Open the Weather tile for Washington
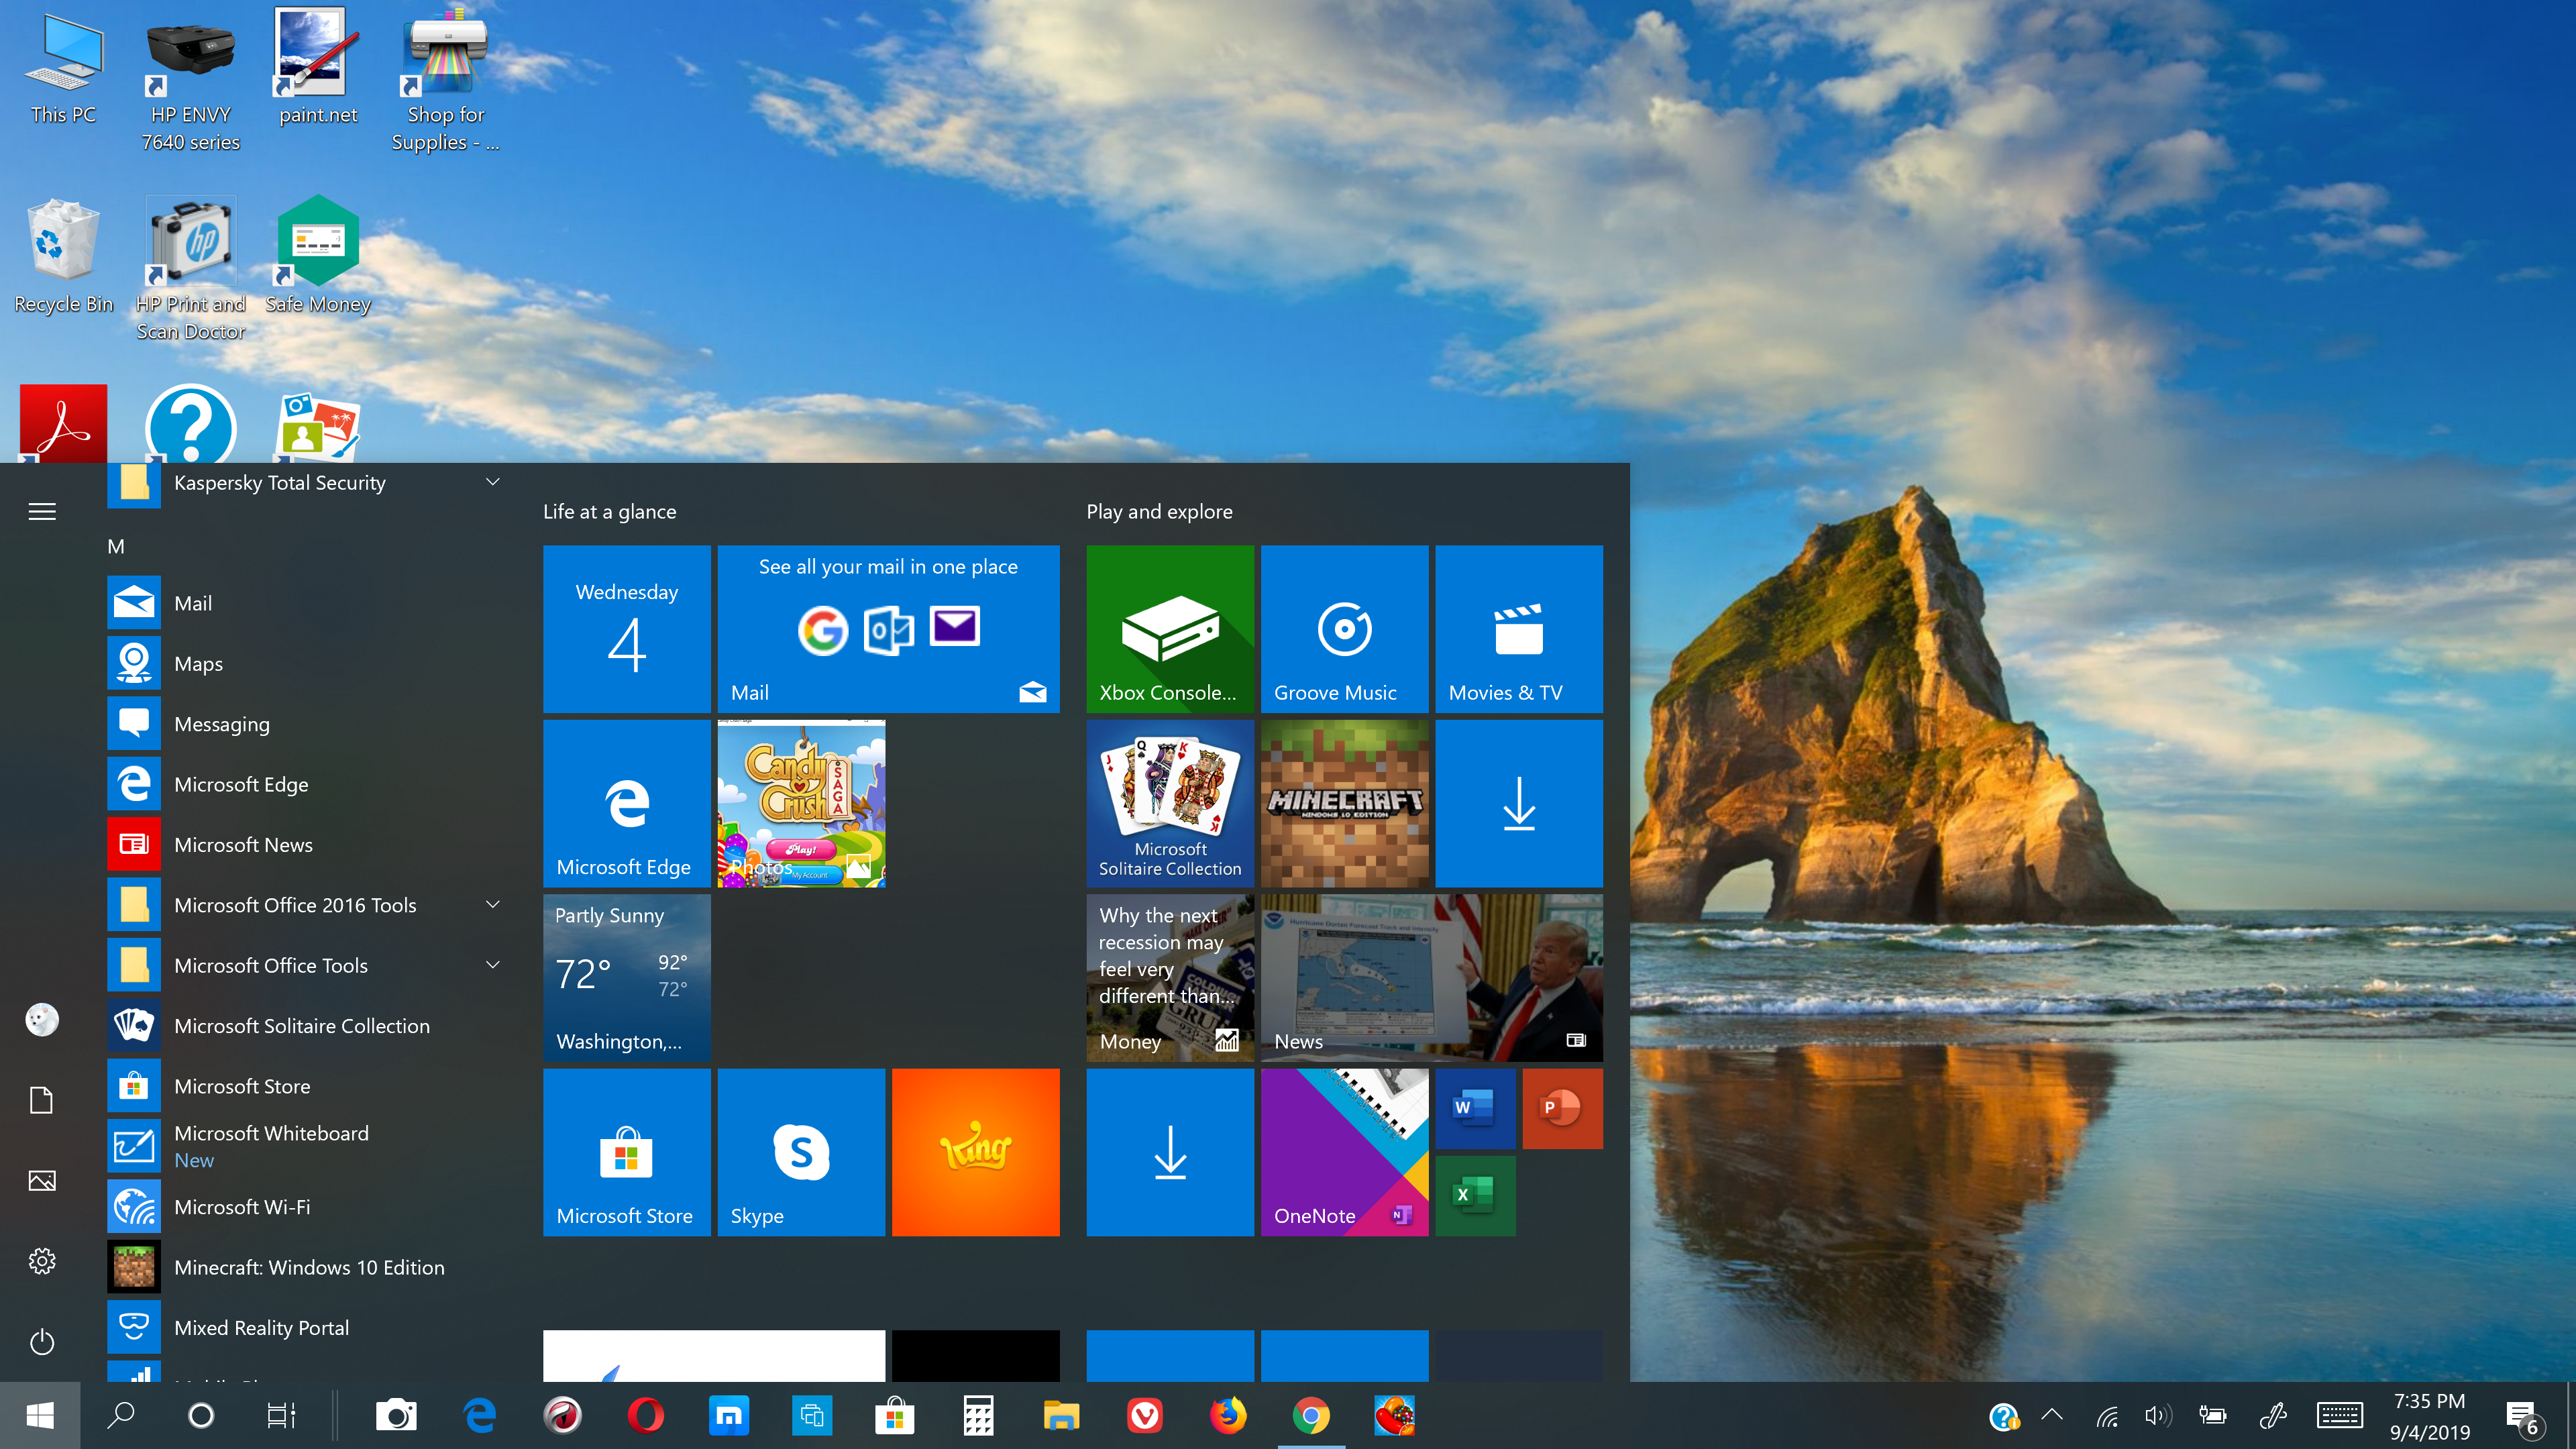Image resolution: width=2576 pixels, height=1449 pixels. coord(626,977)
